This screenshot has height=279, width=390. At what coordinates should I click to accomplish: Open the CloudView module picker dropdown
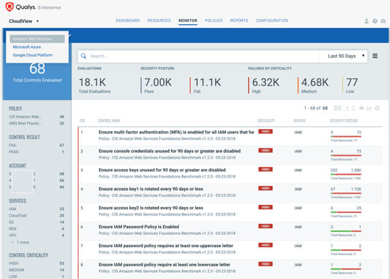(24, 21)
